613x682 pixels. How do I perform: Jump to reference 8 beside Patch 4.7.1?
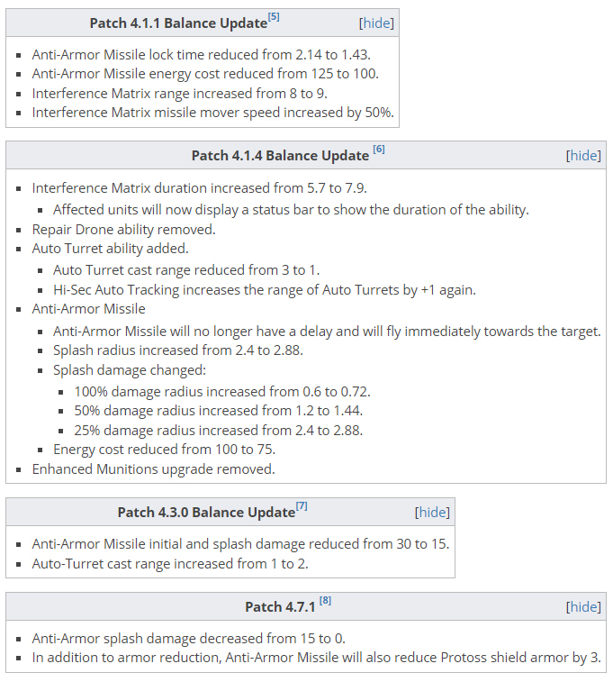pyautogui.click(x=325, y=601)
